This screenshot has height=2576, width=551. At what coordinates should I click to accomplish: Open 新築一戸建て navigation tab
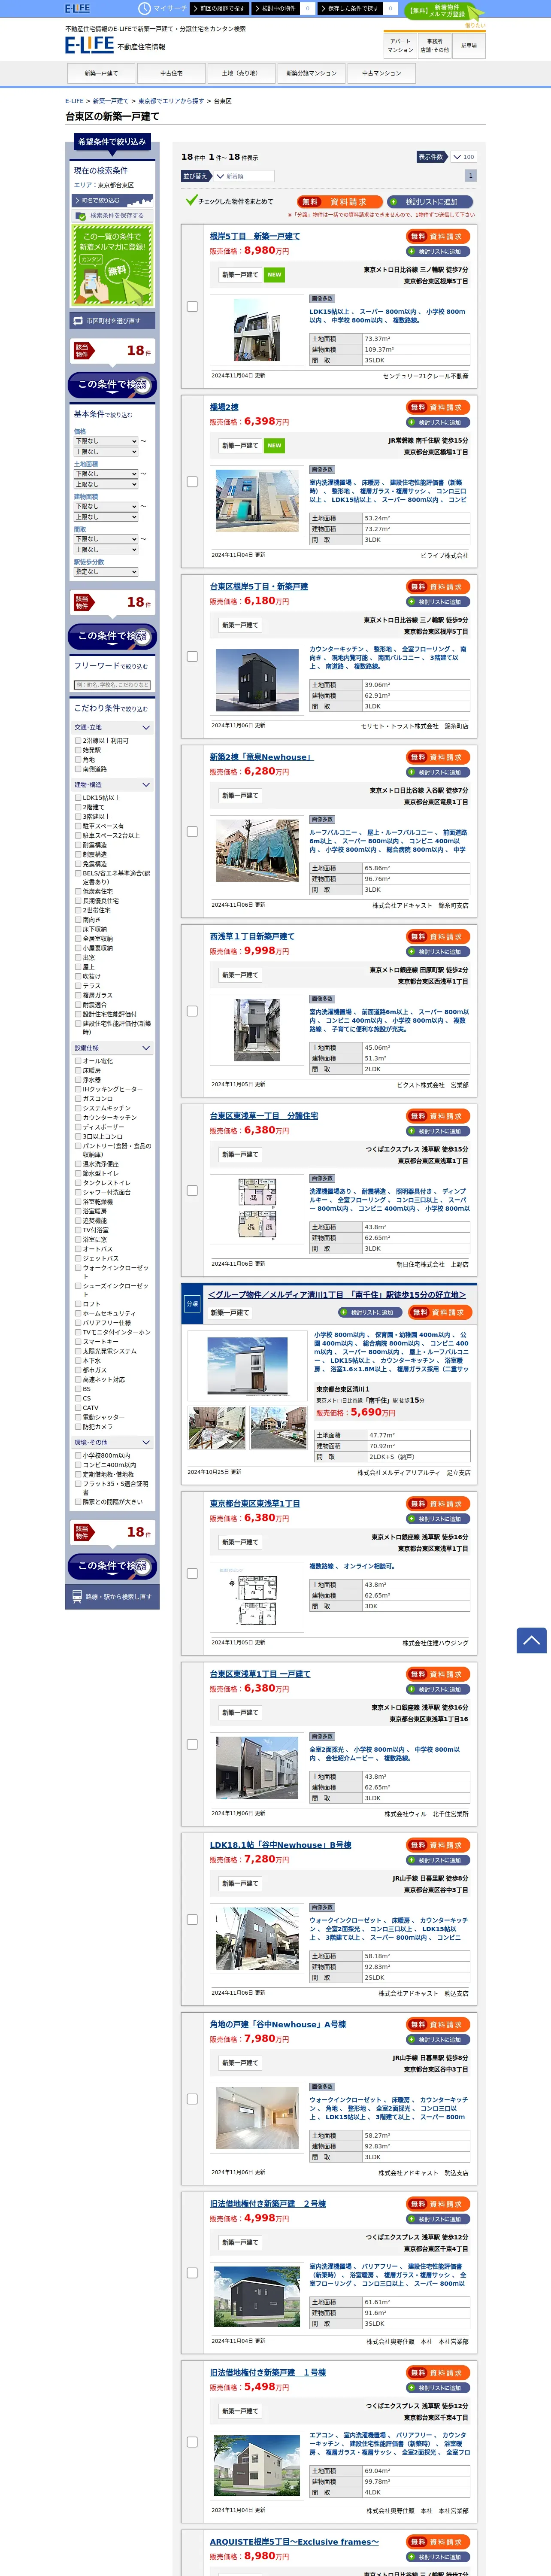tap(101, 73)
